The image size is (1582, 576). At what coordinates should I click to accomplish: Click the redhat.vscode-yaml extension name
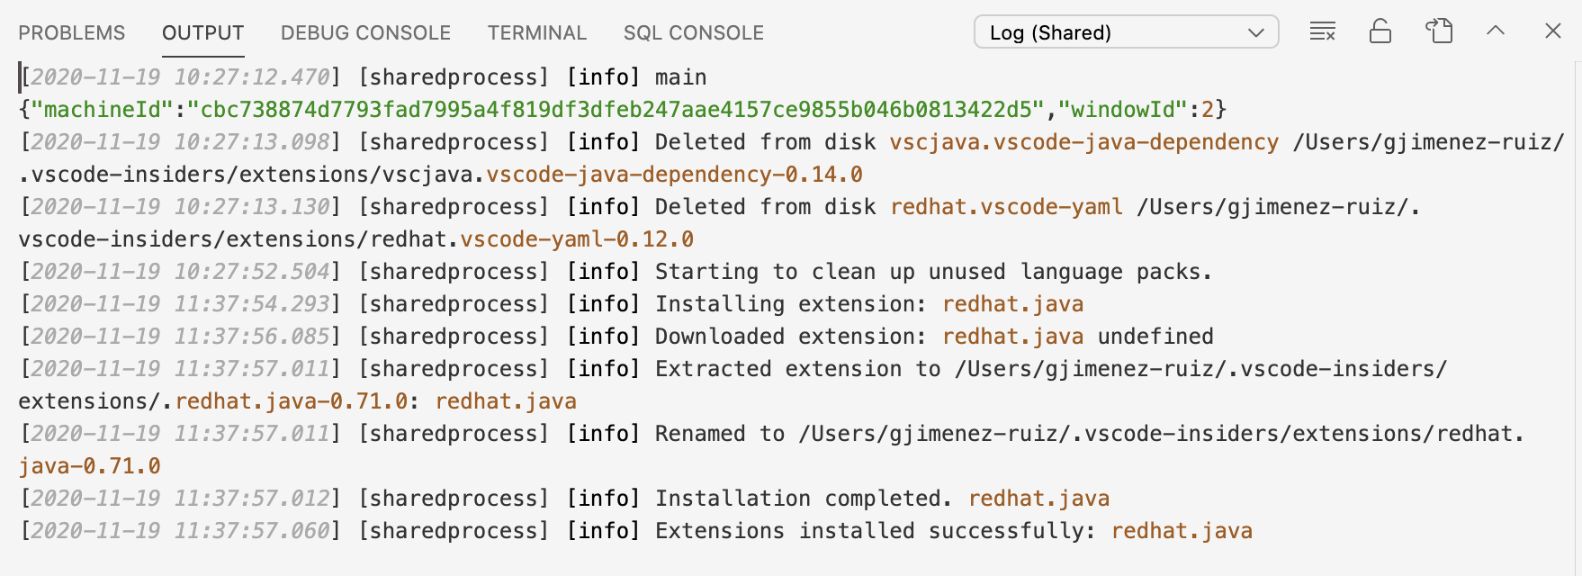(1005, 206)
